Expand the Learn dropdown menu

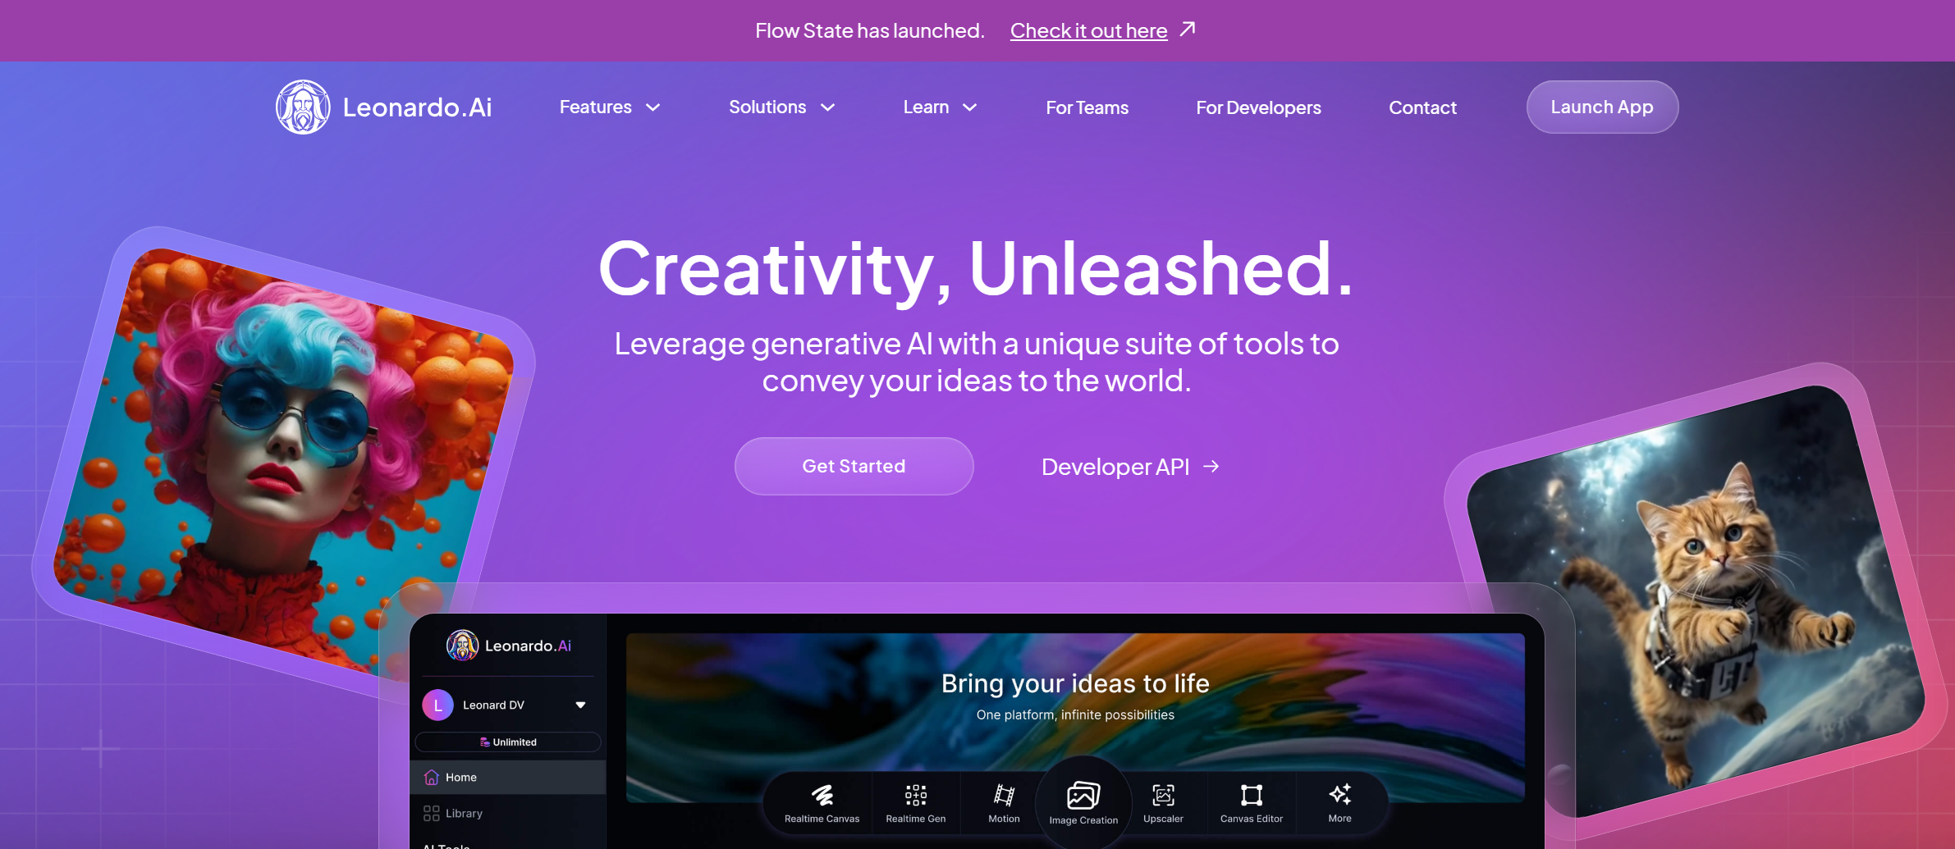(941, 107)
